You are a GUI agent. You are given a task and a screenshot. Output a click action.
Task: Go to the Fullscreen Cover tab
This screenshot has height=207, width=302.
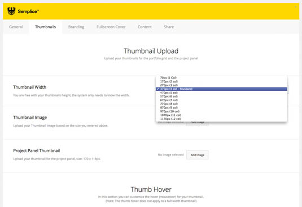[111, 27]
